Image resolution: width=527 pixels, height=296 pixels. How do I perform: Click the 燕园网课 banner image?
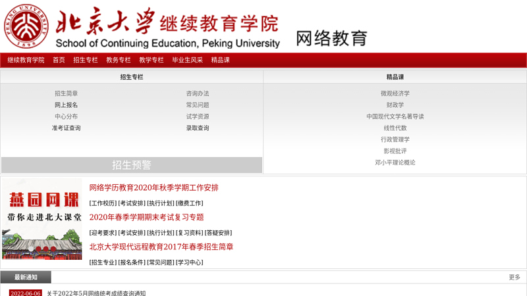42,219
